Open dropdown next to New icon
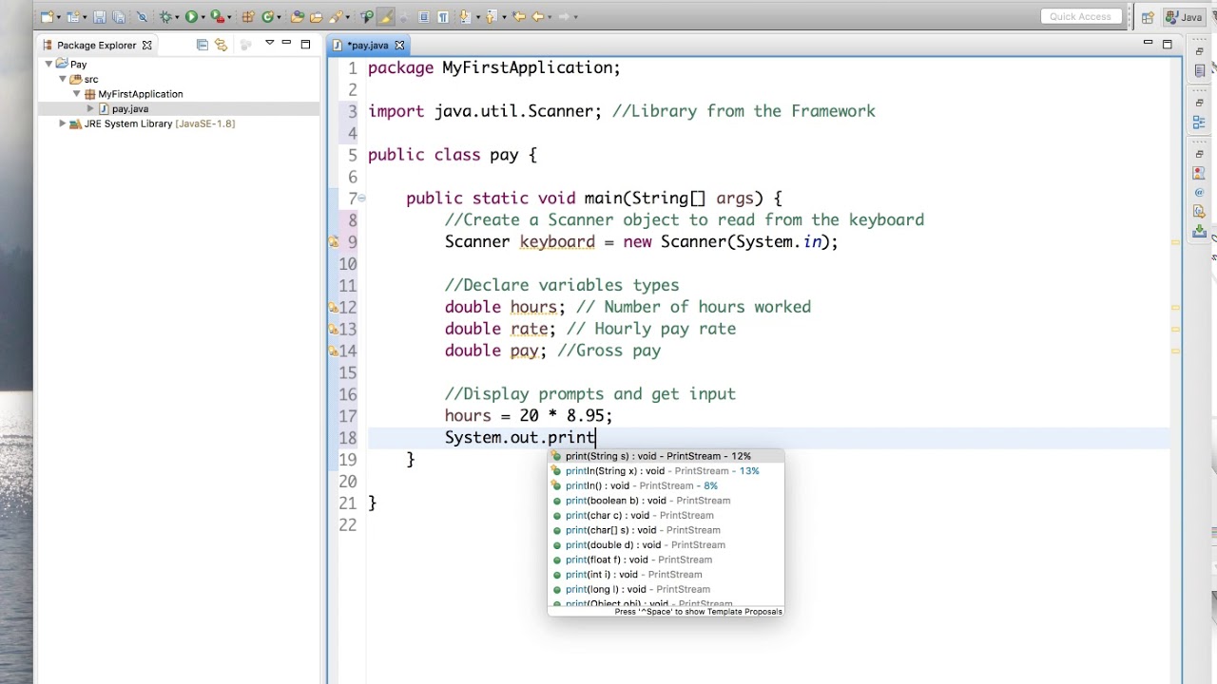Screen dimensions: 1217x684 [x=58, y=17]
